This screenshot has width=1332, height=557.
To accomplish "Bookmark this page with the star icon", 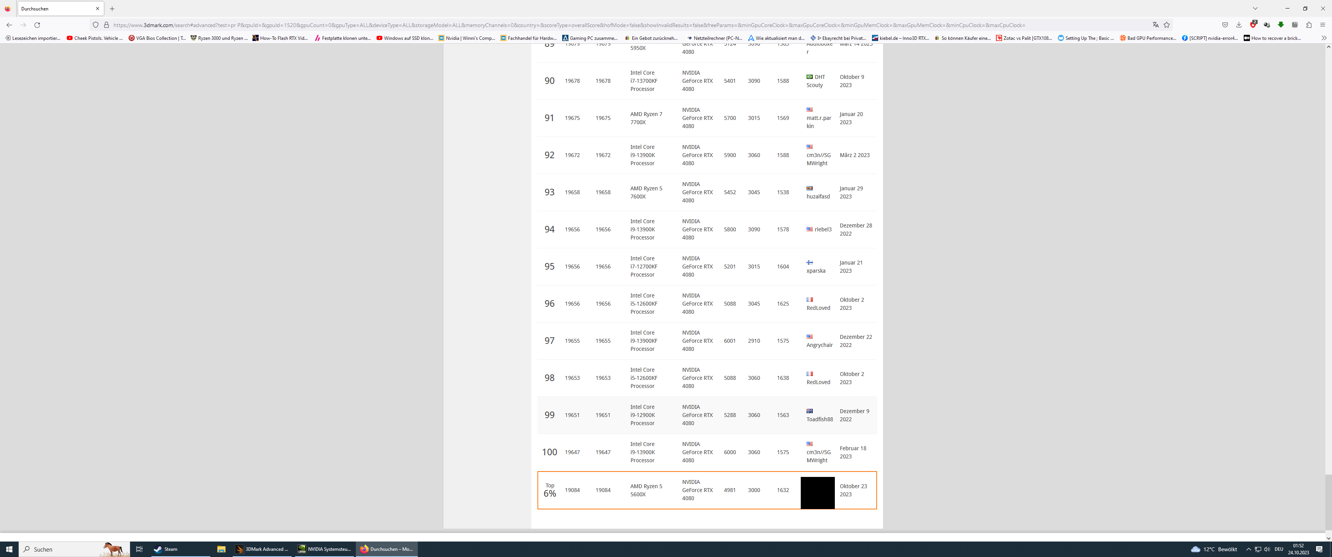I will point(1167,25).
